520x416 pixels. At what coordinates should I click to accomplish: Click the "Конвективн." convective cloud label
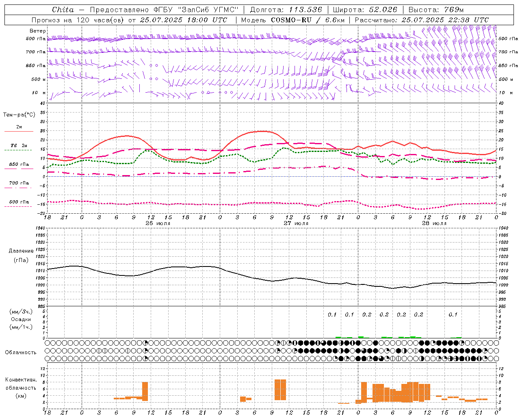[21, 380]
